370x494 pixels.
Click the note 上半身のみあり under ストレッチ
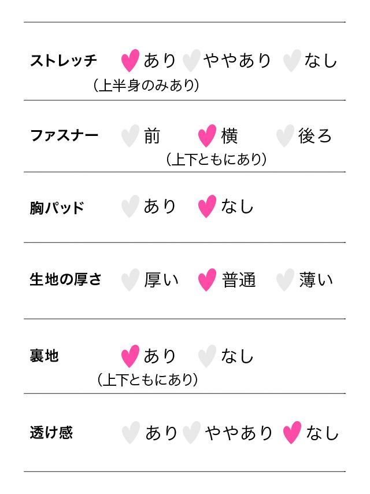click(146, 86)
